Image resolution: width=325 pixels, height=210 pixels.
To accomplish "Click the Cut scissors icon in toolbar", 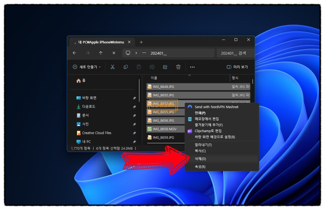I will (x=113, y=67).
